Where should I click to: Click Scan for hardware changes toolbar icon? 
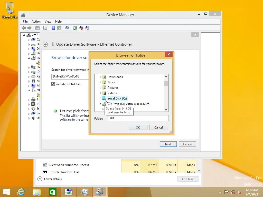(67, 28)
